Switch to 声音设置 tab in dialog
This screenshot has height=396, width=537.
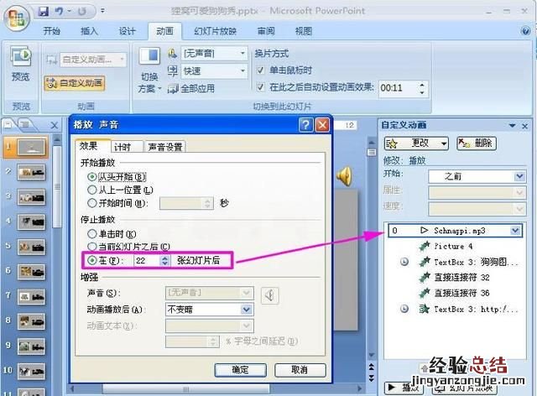[x=165, y=147]
